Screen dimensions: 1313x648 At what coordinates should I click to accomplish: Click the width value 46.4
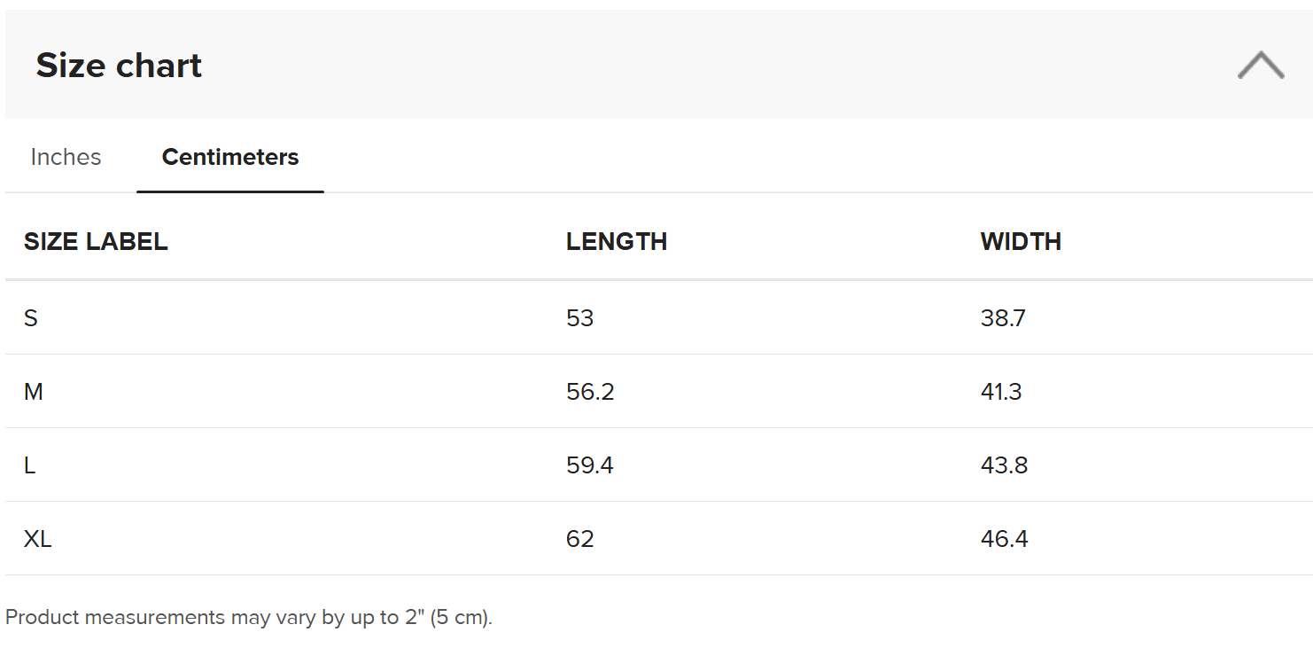(x=1004, y=538)
